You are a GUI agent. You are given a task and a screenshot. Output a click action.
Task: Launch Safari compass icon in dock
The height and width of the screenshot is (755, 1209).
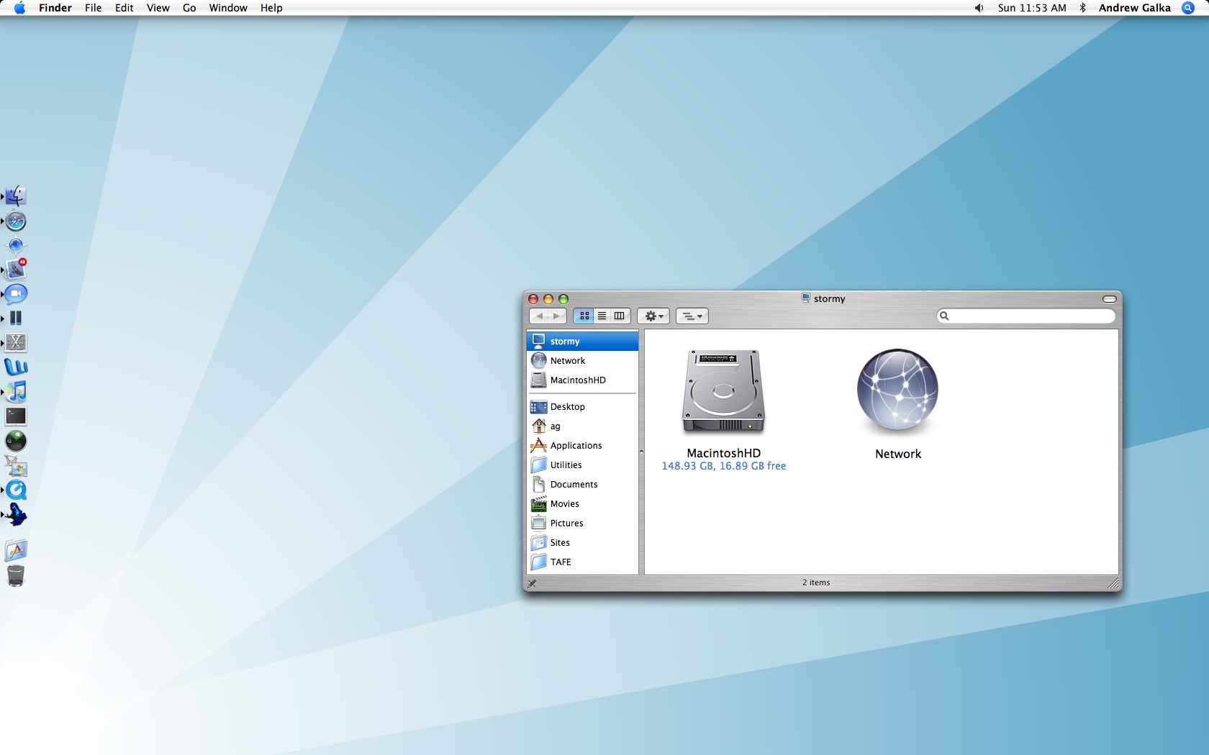click(x=16, y=221)
